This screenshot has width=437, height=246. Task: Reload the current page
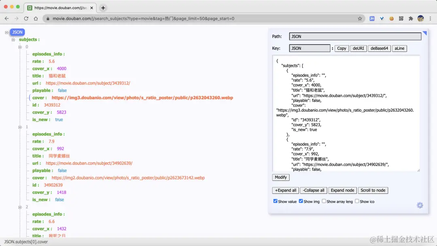point(26,18)
